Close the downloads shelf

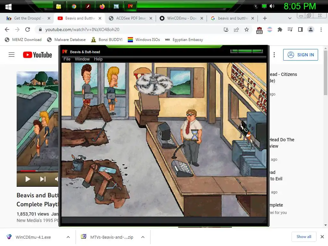pos(322,237)
